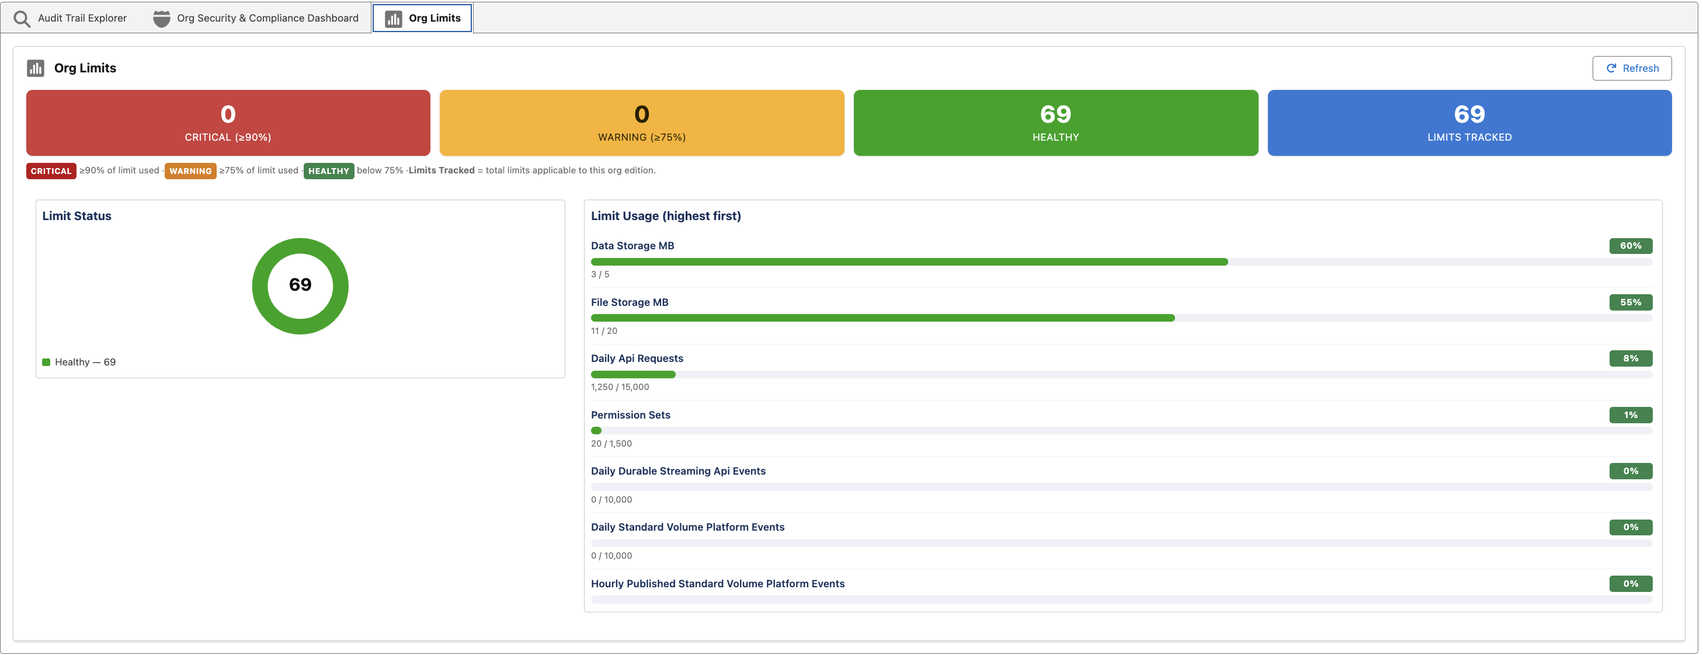Click the Permission Sets limit row label

[631, 415]
